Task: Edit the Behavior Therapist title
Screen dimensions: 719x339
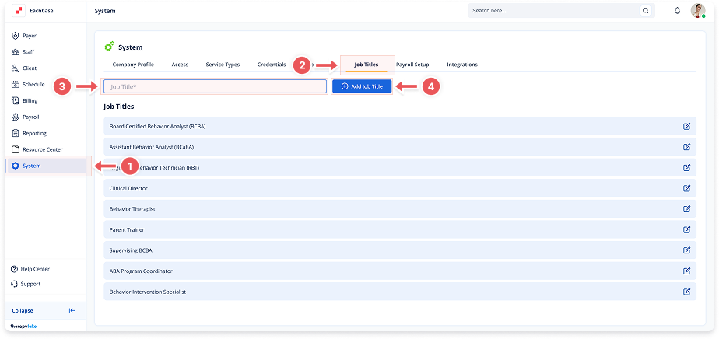Action: click(x=686, y=209)
